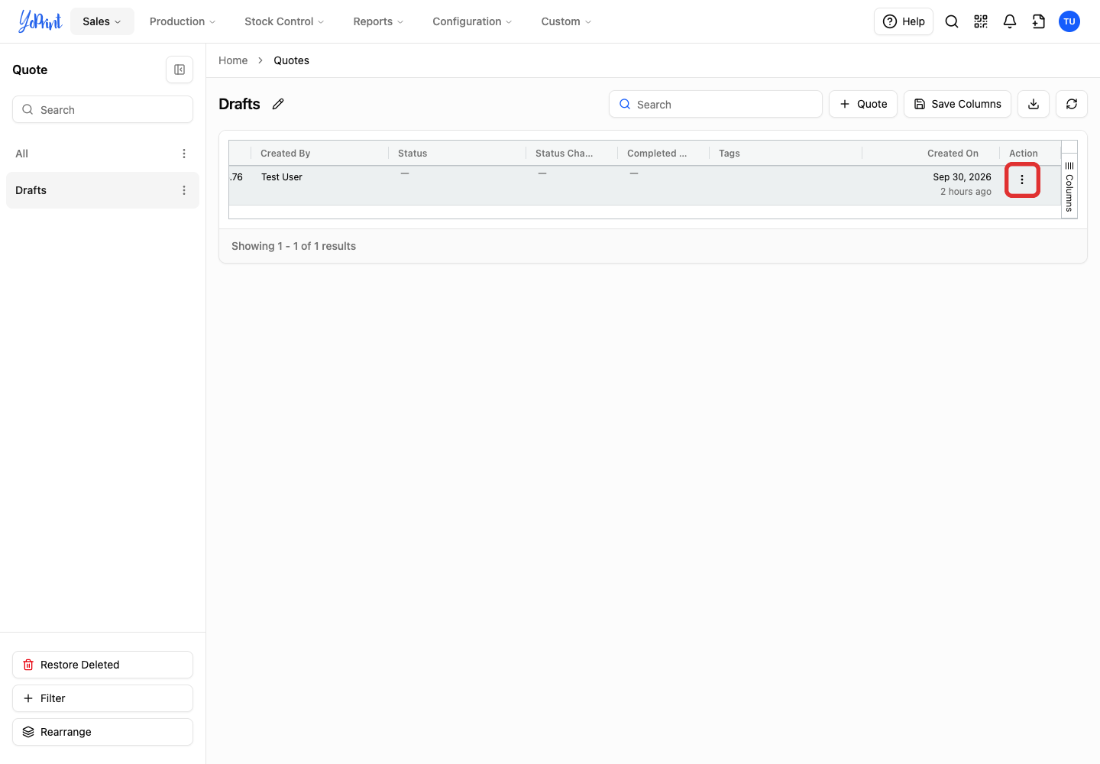
Task: Open row actions for Test User quote
Action: pyautogui.click(x=1022, y=180)
